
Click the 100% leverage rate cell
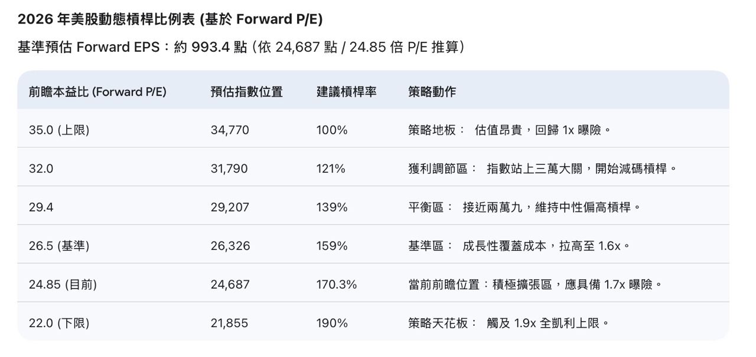pos(332,130)
